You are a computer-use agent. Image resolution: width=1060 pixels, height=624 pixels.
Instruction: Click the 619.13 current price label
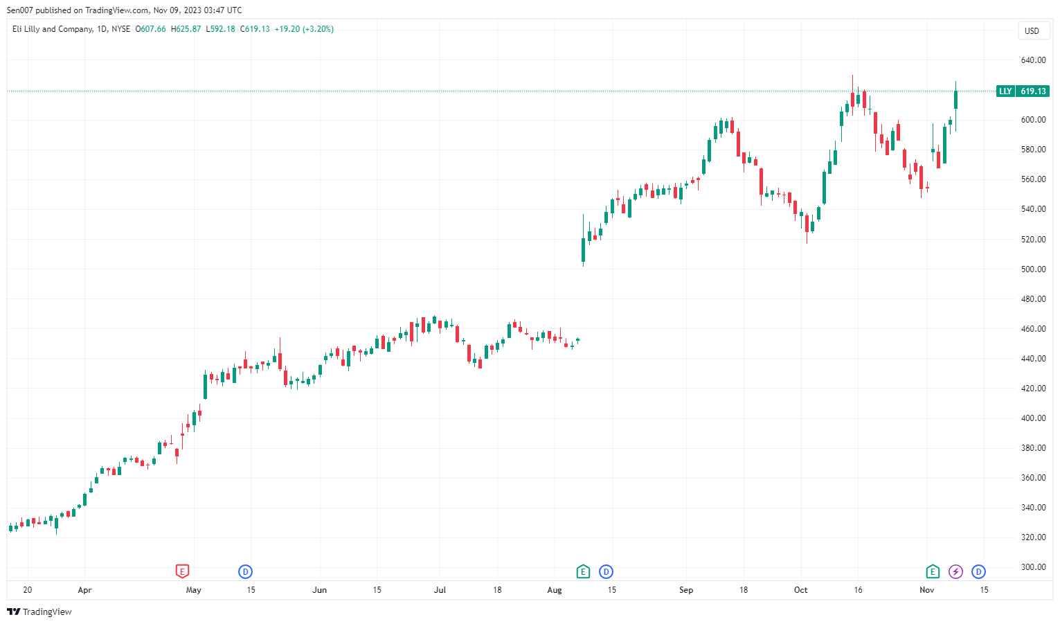(1033, 91)
